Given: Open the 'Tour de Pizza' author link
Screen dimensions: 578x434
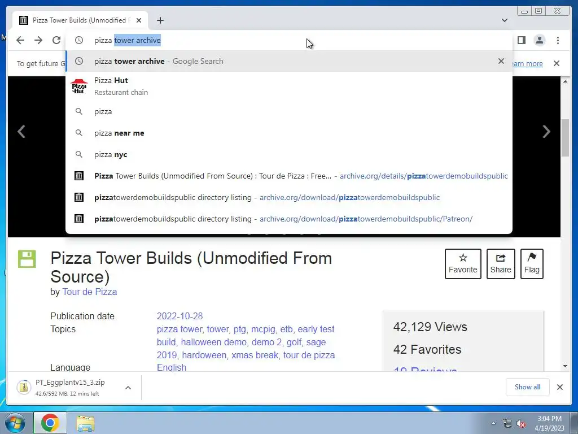Looking at the screenshot, I should click(x=90, y=292).
